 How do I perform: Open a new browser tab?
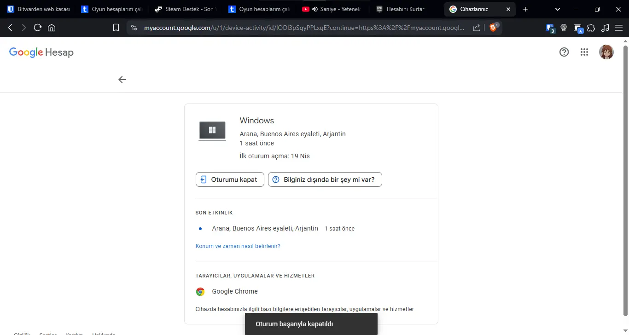tap(525, 9)
